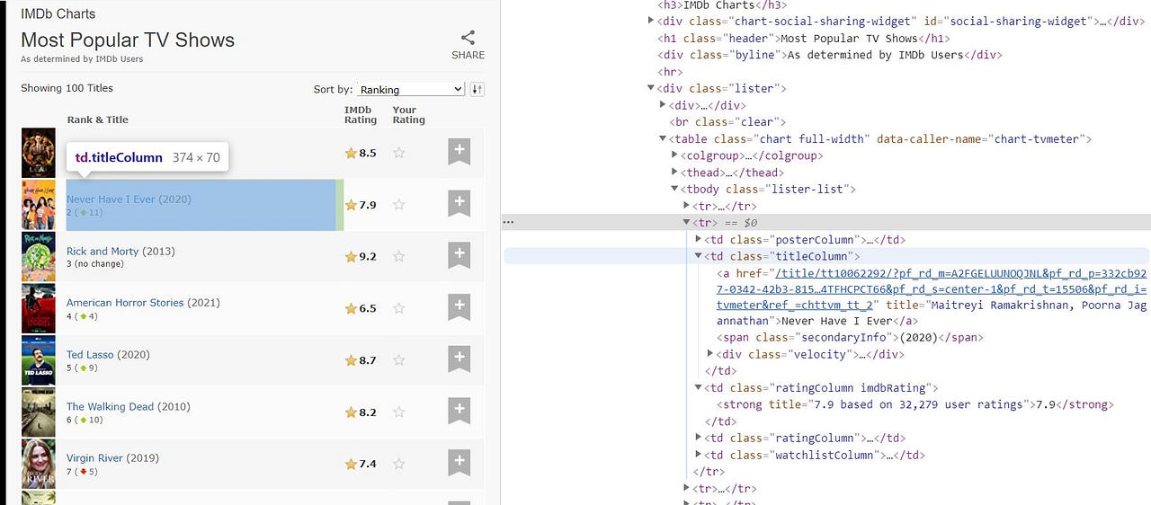Click Never Have I Ever poster thumbnail
The height and width of the screenshot is (505, 1151).
(39, 205)
